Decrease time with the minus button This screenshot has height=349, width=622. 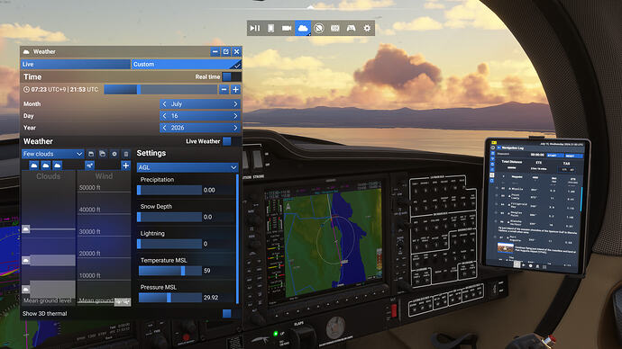(x=224, y=89)
